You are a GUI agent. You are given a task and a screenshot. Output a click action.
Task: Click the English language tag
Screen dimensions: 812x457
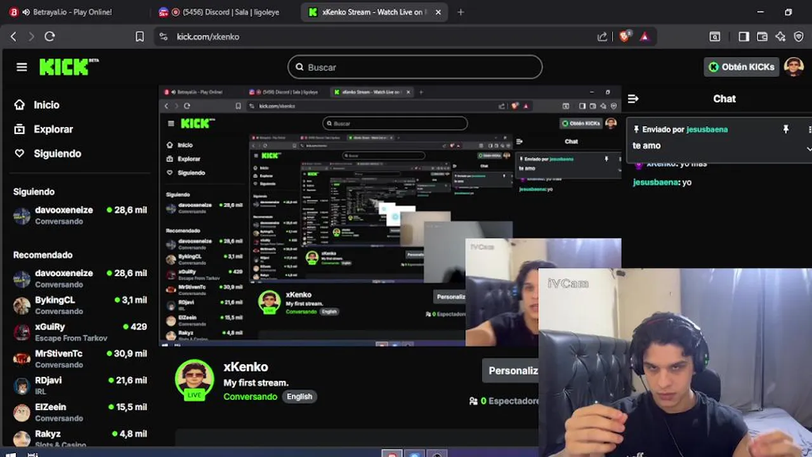[299, 396]
